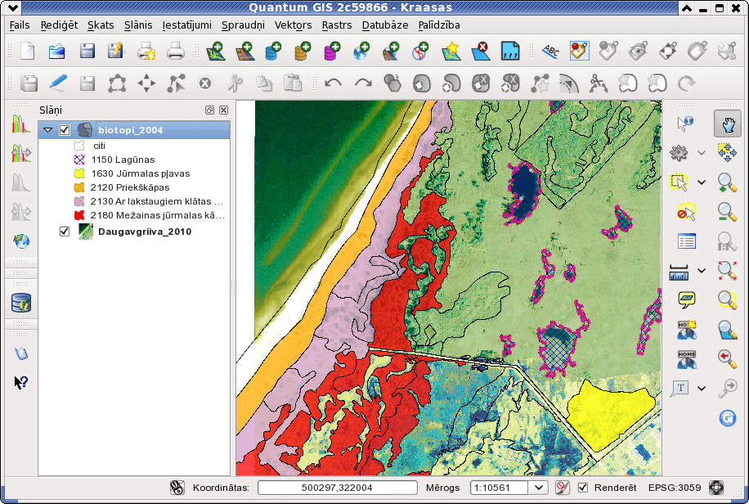Click the database manager icon in left sidebar

(x=21, y=304)
